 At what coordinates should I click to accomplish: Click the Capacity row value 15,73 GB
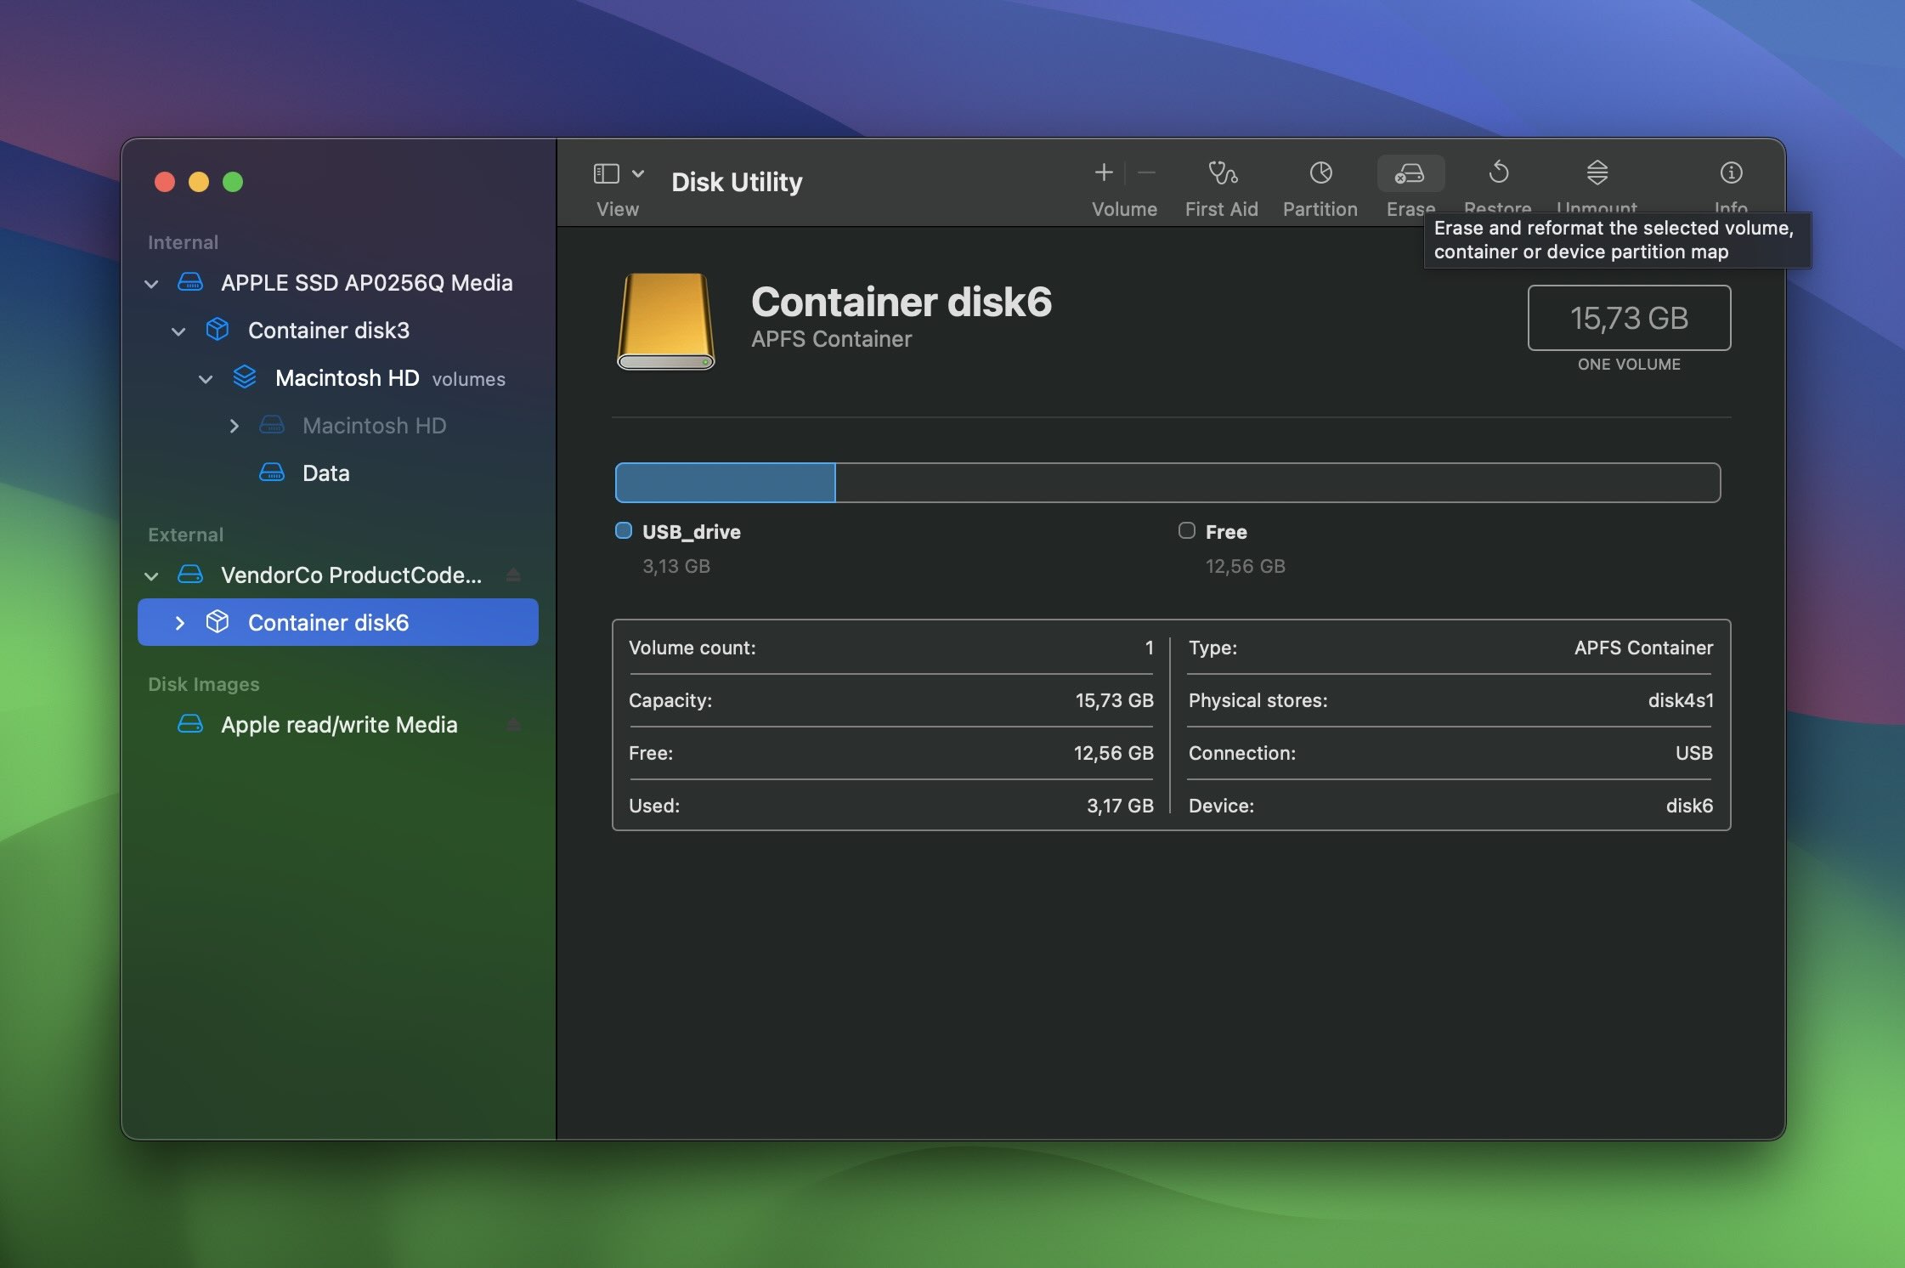tap(1114, 700)
